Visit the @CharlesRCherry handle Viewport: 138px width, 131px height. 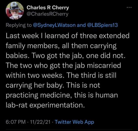(x=47, y=14)
